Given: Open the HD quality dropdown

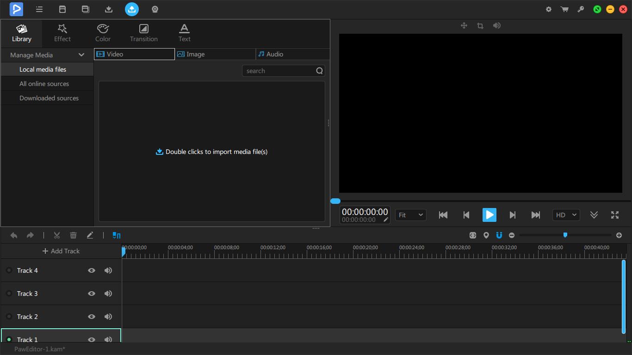Looking at the screenshot, I should [566, 215].
